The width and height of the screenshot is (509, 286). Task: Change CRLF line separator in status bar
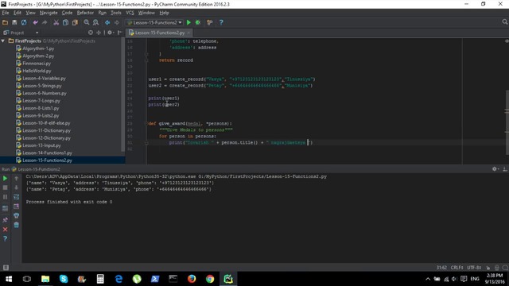tap(457, 268)
